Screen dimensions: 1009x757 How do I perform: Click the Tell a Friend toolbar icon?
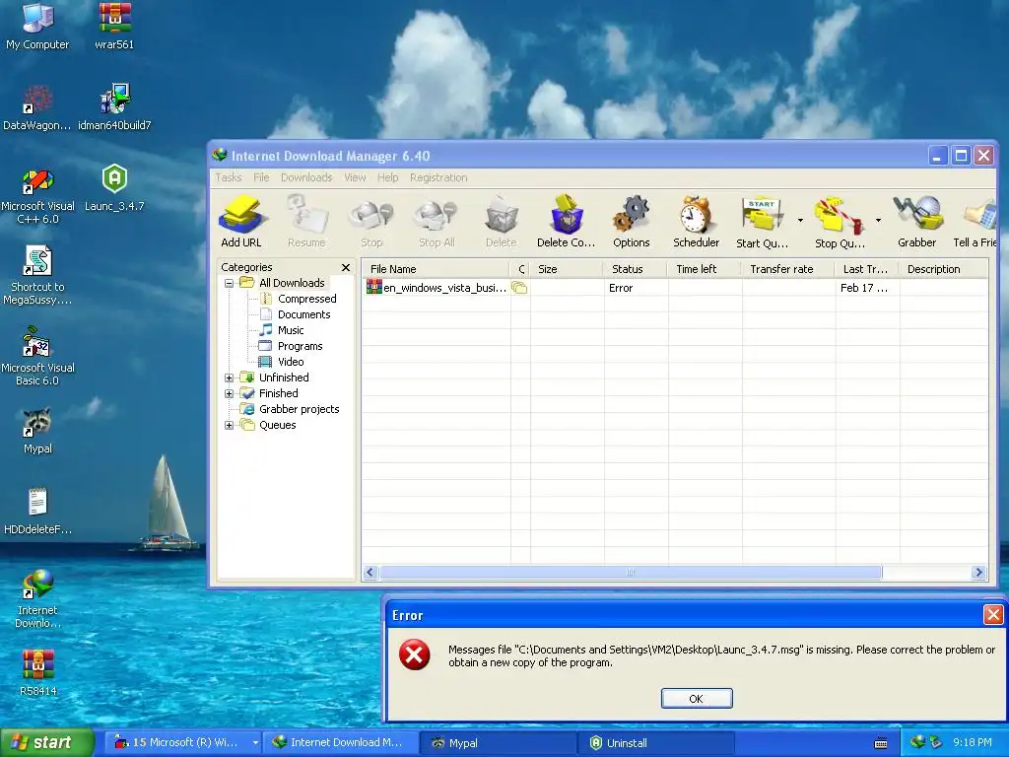point(975,222)
